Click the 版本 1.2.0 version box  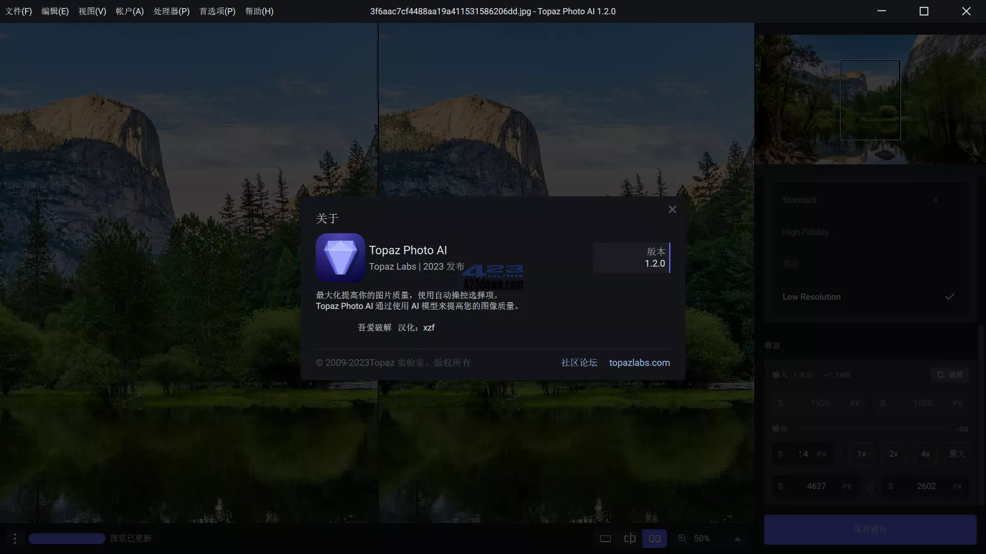coord(631,257)
